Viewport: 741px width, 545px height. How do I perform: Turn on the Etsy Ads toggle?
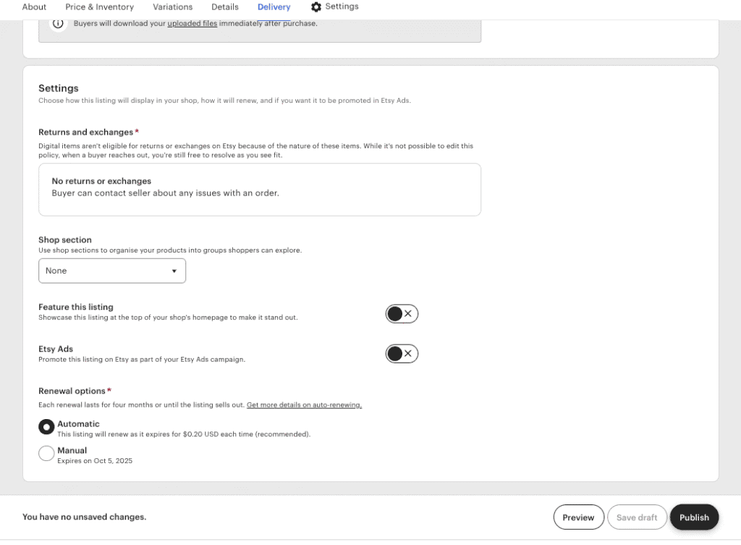(x=402, y=354)
